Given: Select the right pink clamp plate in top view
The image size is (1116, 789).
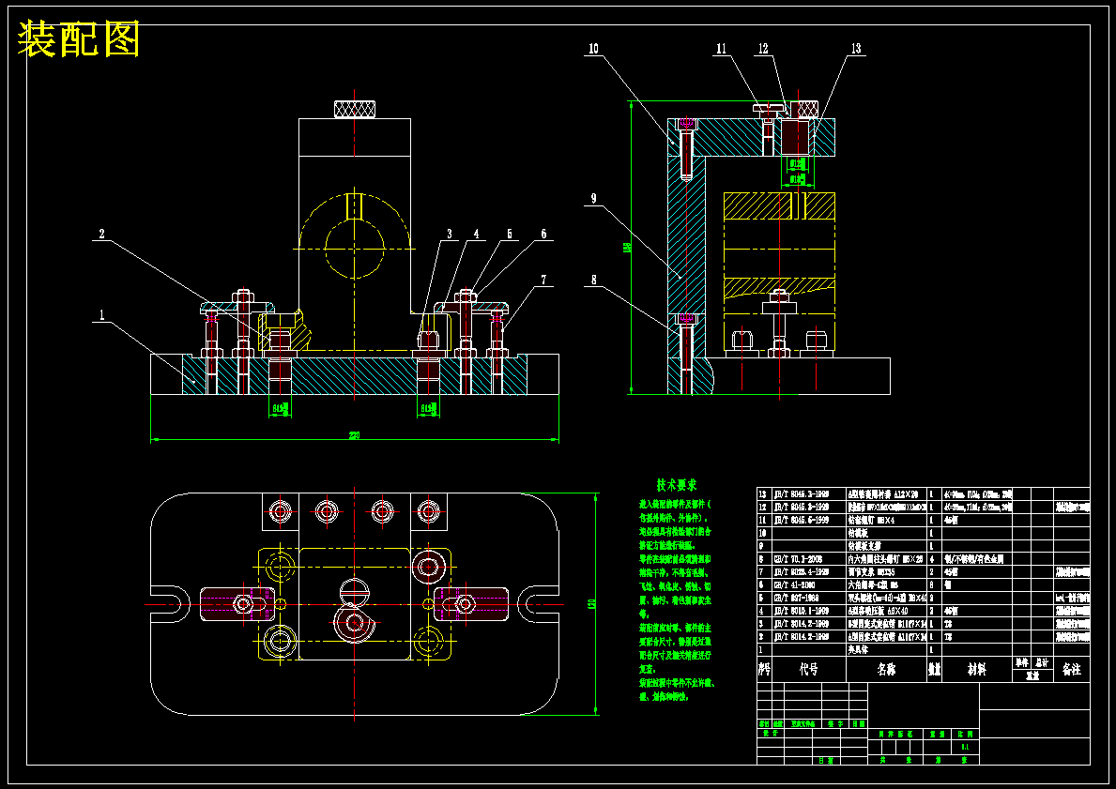Looking at the screenshot, I should click(x=471, y=604).
